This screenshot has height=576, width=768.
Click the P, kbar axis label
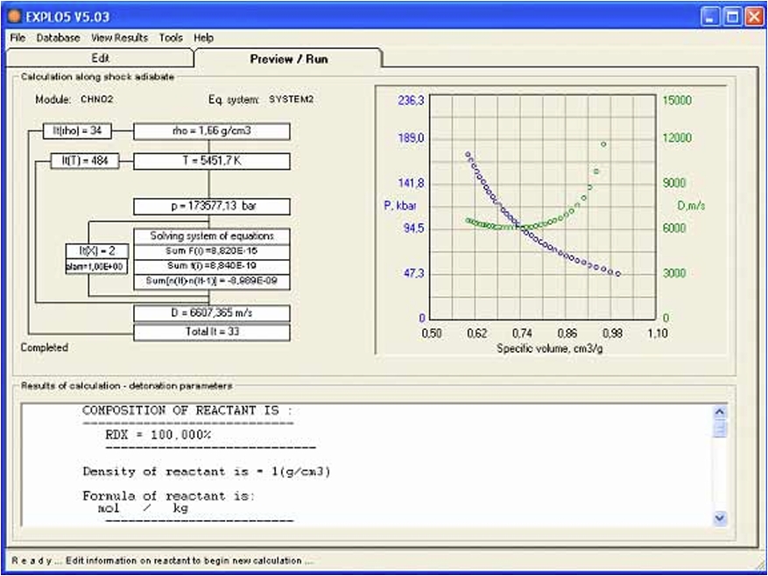[x=399, y=206]
